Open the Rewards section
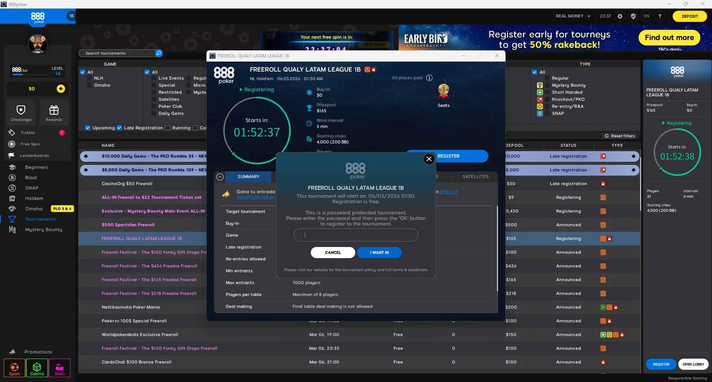 click(54, 112)
